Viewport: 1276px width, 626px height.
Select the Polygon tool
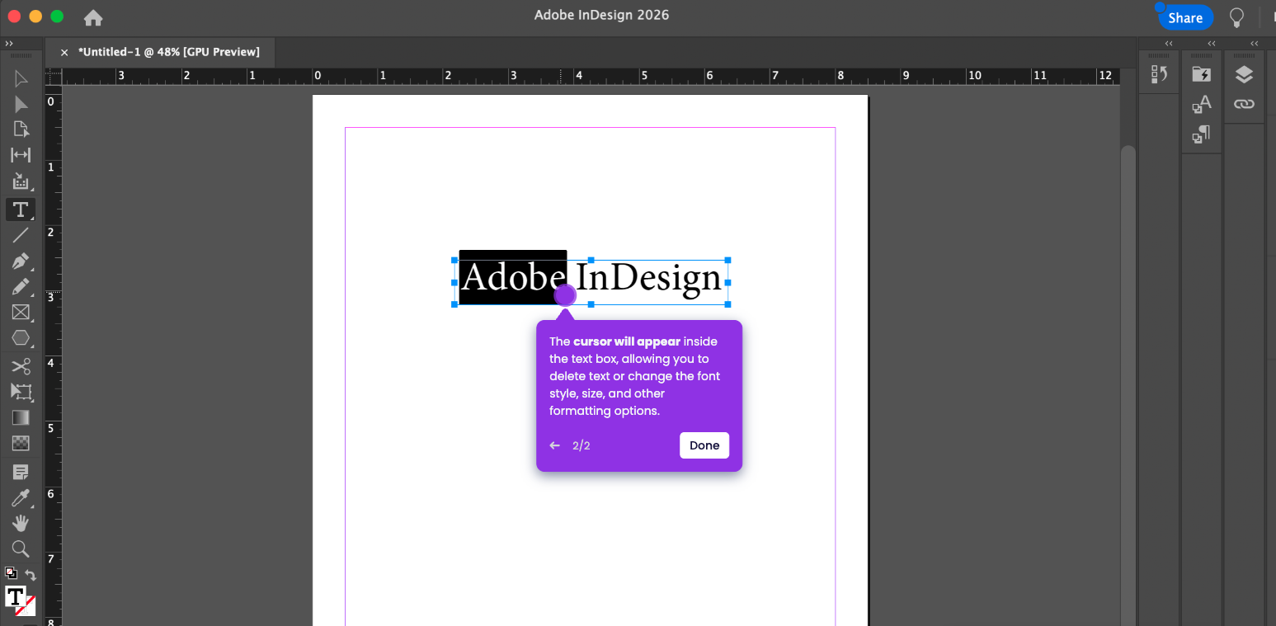coord(21,338)
